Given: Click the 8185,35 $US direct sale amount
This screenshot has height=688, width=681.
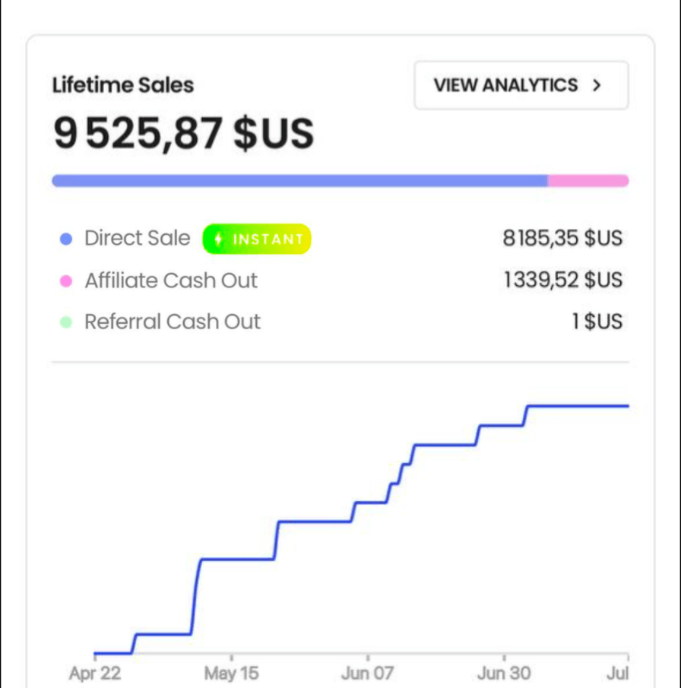Looking at the screenshot, I should pos(562,239).
